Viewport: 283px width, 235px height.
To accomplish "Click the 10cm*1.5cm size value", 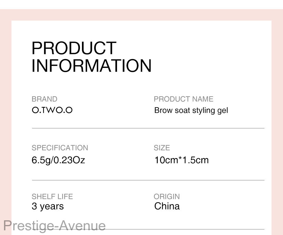I will (x=182, y=160).
